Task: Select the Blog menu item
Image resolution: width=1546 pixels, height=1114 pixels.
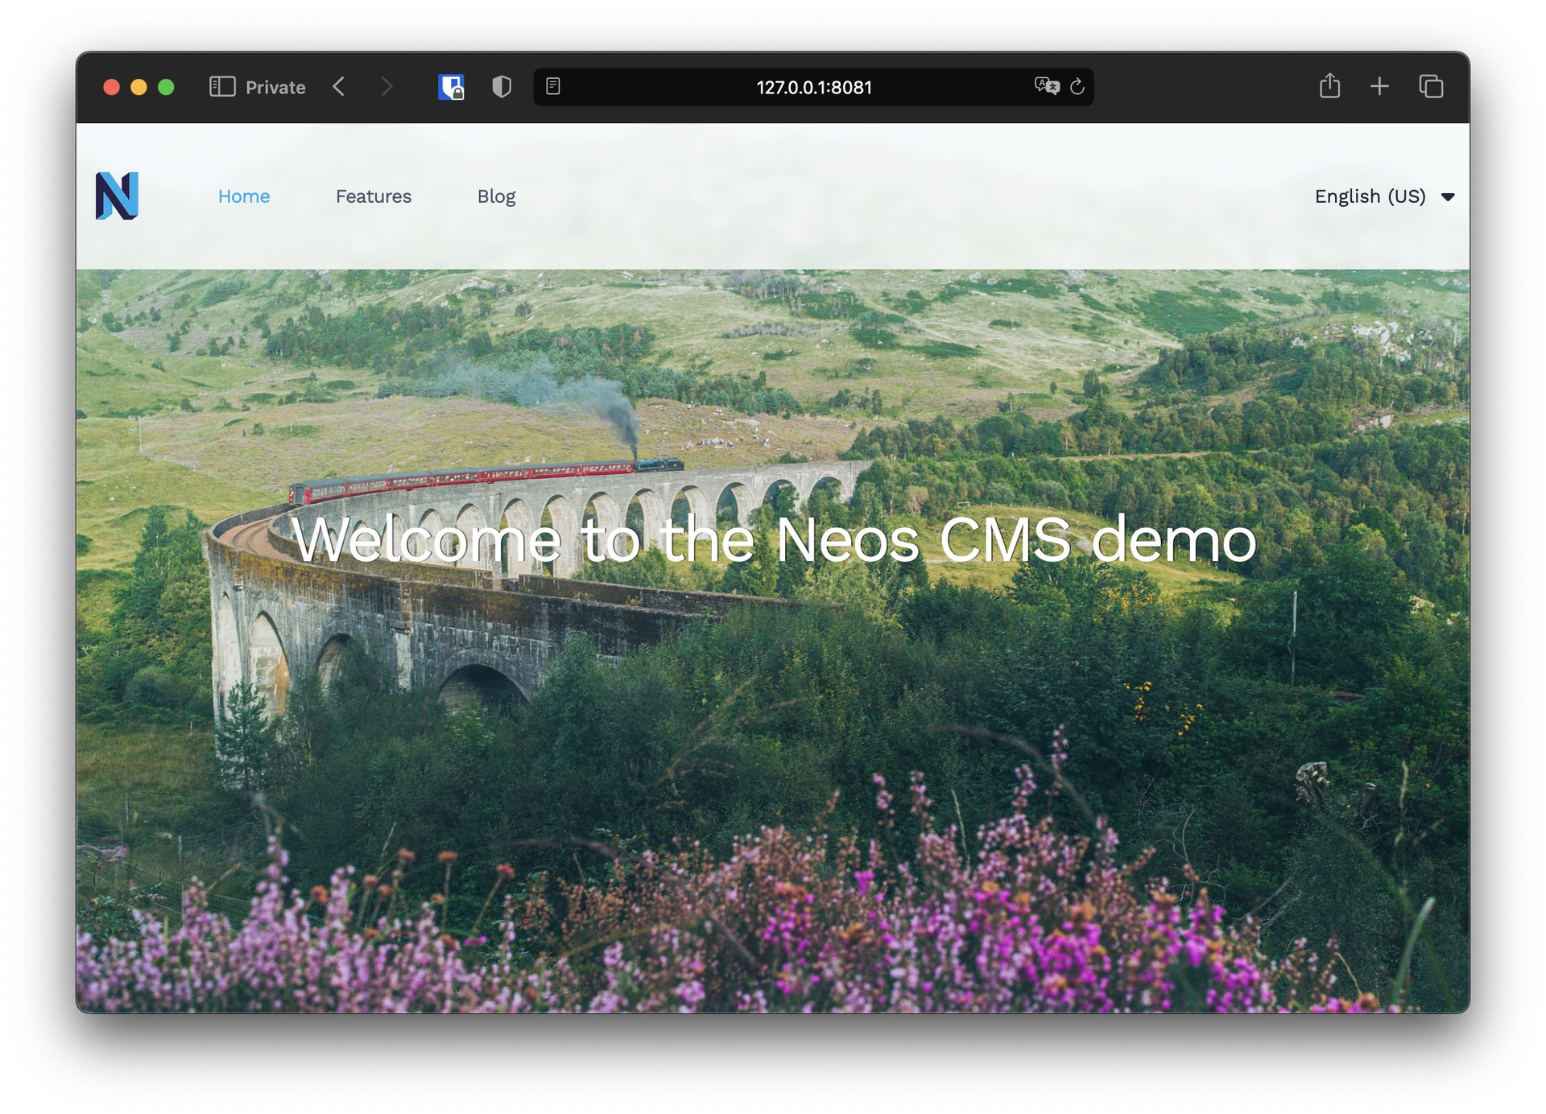Action: [496, 196]
